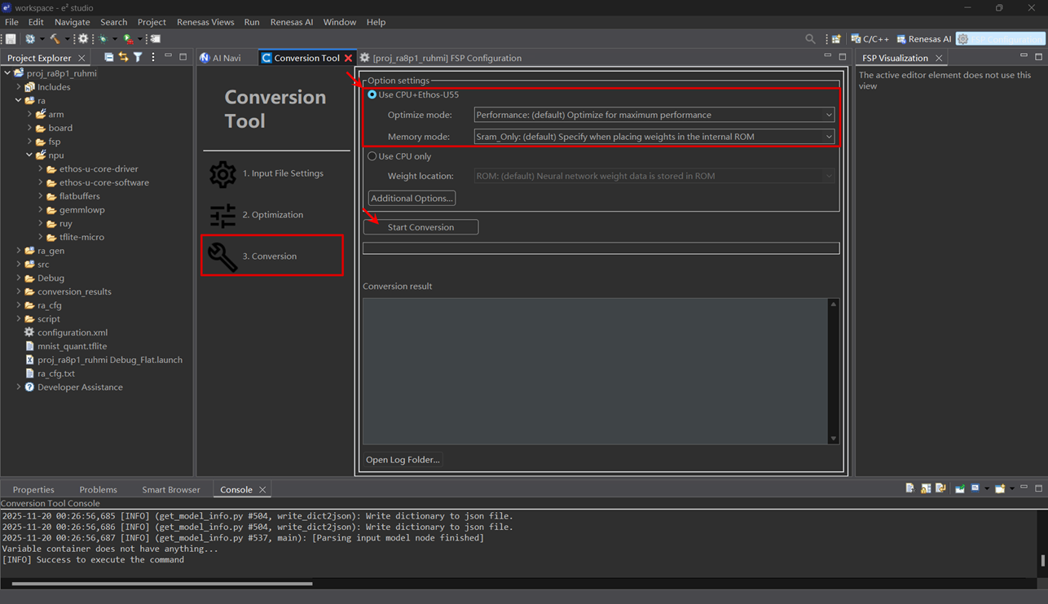Open the dropdown arrow next to Debug bug

115,39
